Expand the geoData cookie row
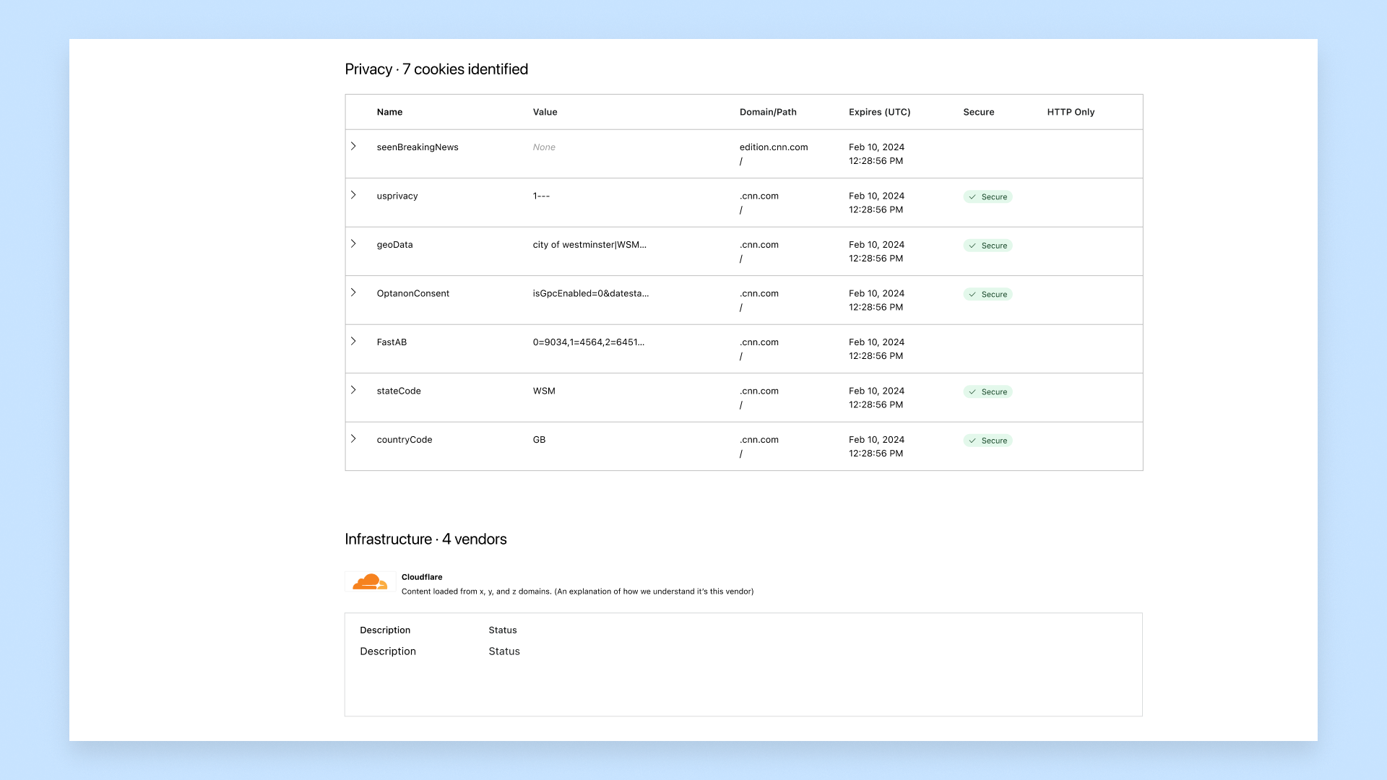 tap(353, 244)
